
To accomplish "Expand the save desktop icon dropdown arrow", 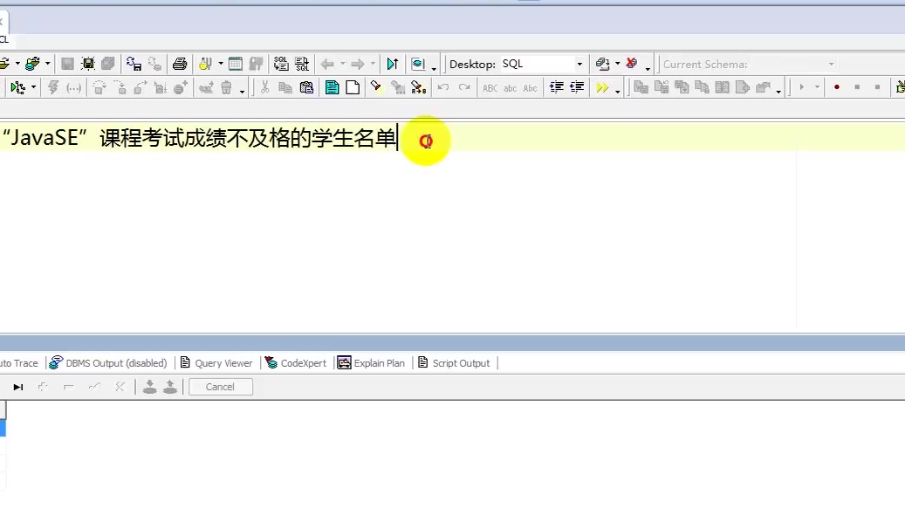I will [x=618, y=64].
